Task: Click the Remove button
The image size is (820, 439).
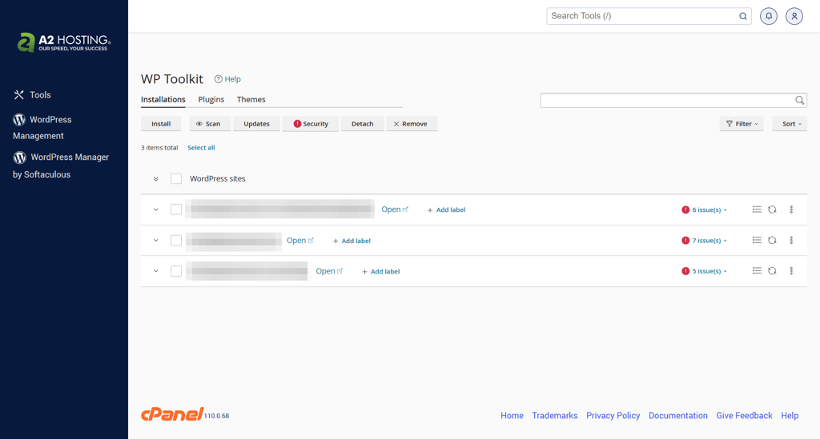Action: (x=411, y=124)
